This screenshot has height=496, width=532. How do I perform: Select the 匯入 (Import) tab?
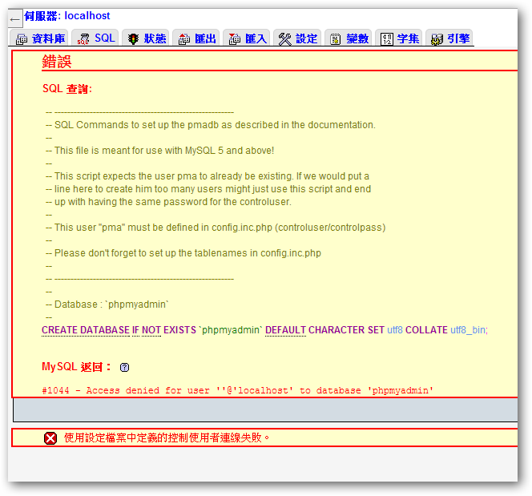(247, 38)
